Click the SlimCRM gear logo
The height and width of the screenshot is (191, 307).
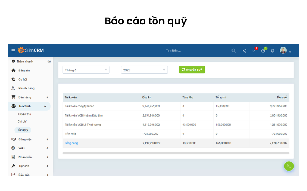tap(21, 50)
